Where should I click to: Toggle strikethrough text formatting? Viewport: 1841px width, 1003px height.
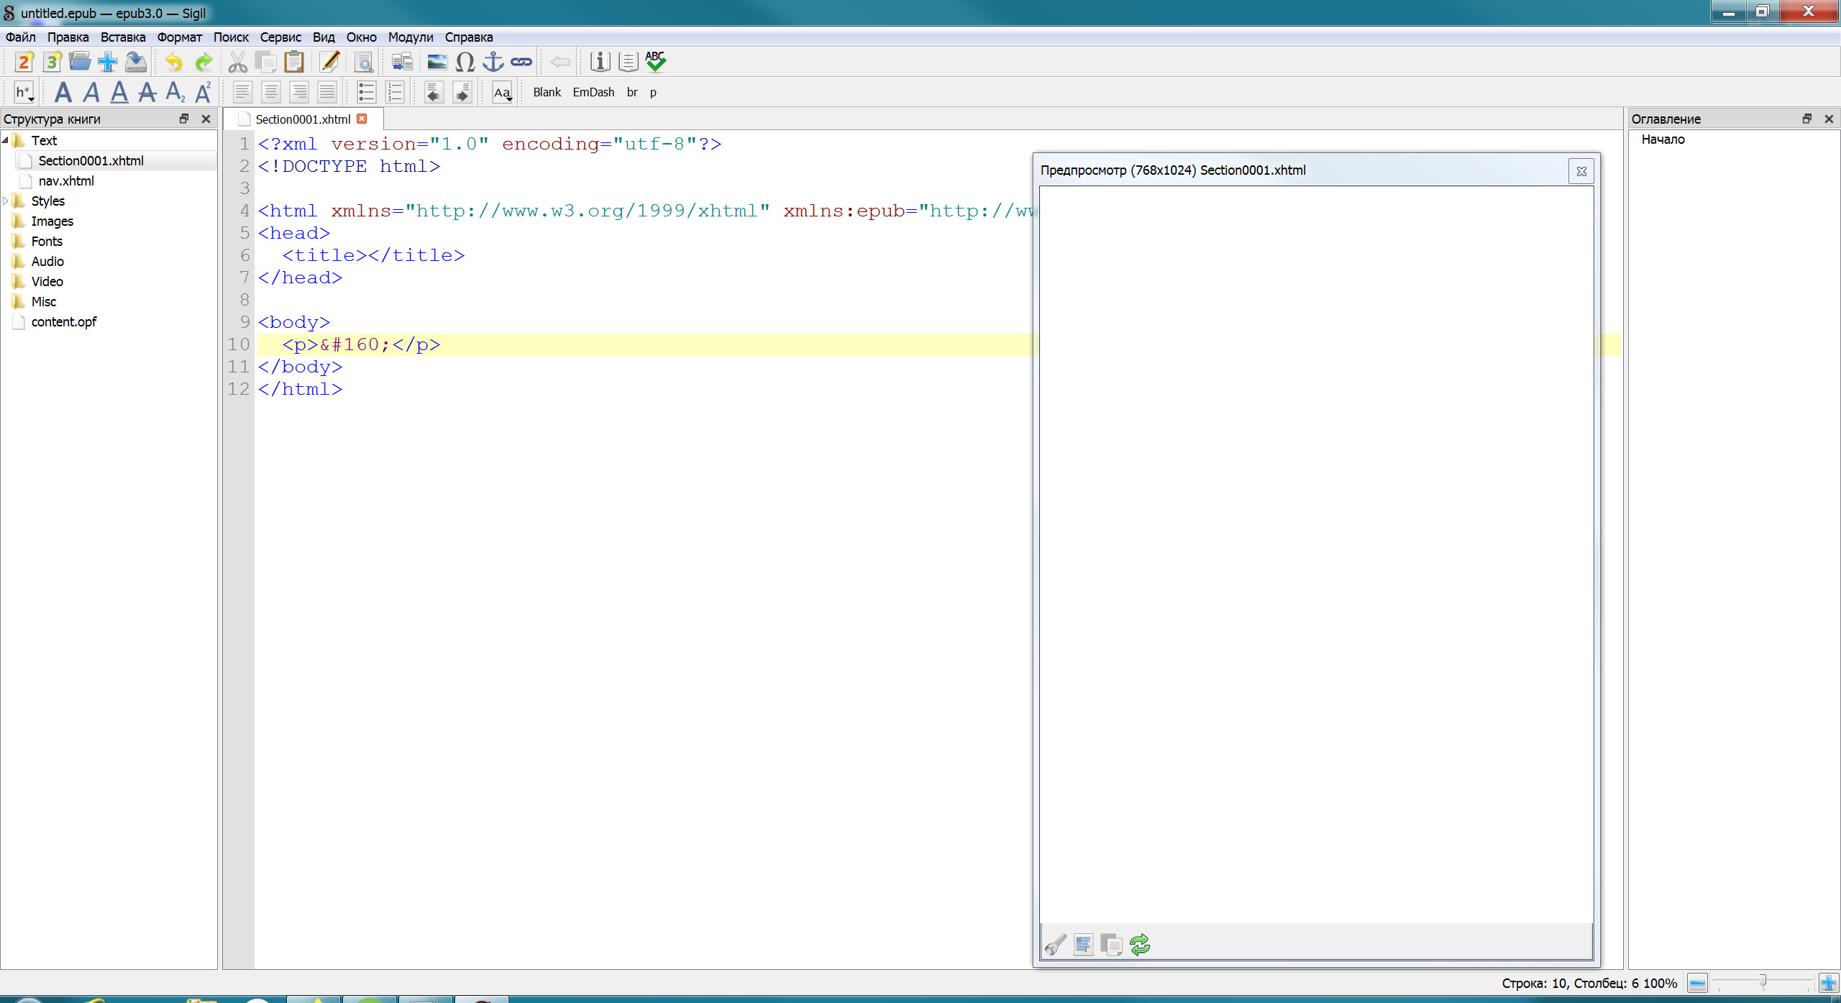point(147,93)
